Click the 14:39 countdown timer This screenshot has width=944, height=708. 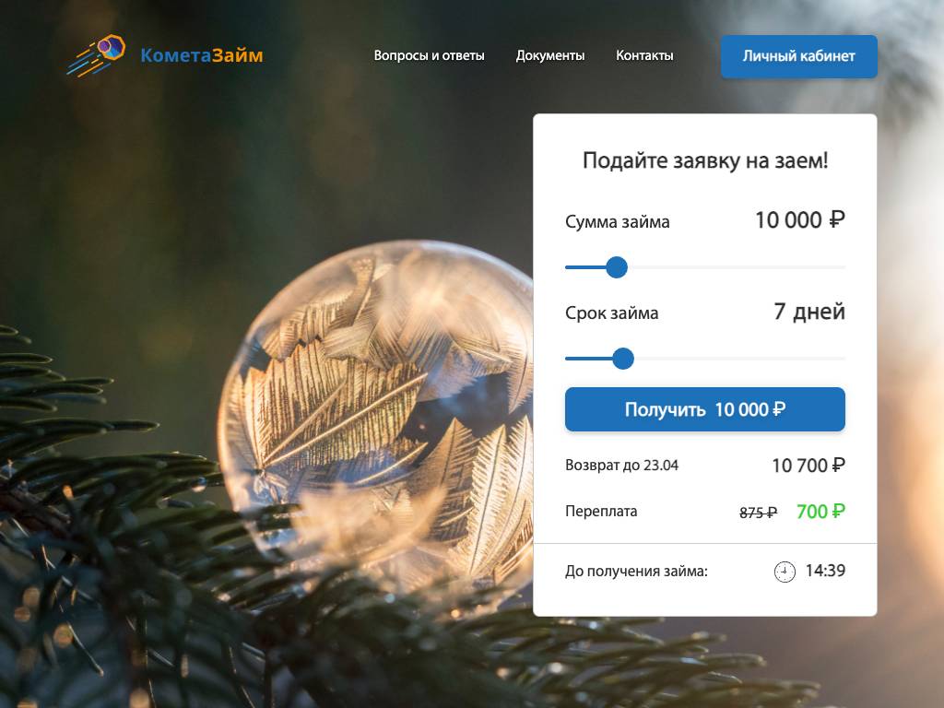(x=825, y=571)
